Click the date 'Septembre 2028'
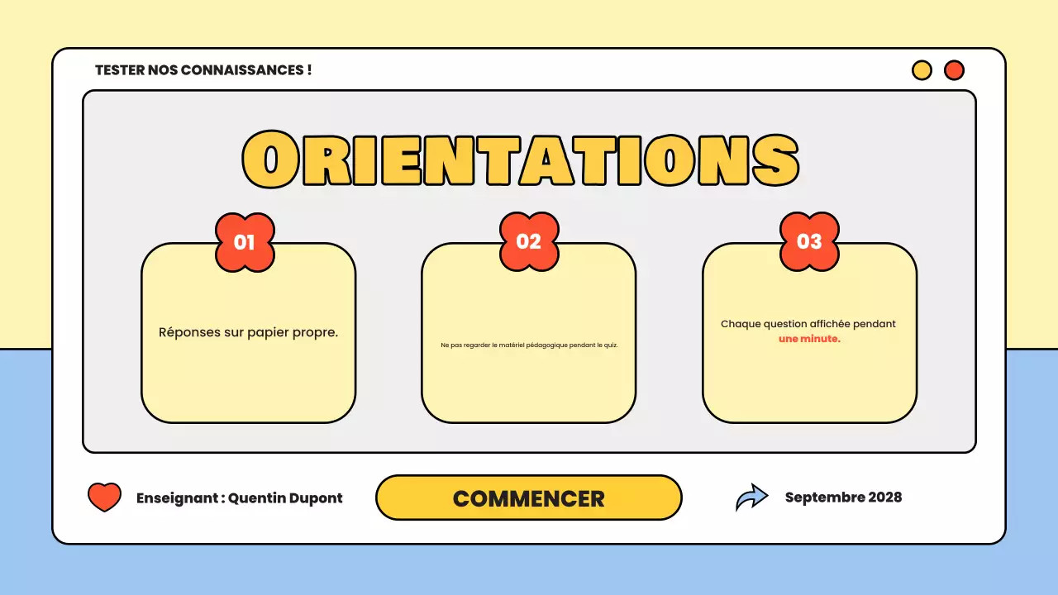The width and height of the screenshot is (1058, 595). (x=843, y=497)
